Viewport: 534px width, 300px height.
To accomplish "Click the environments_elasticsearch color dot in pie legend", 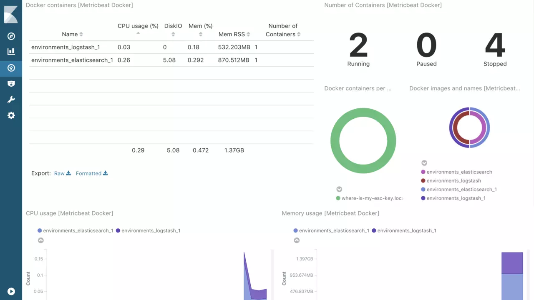I will pos(423,172).
